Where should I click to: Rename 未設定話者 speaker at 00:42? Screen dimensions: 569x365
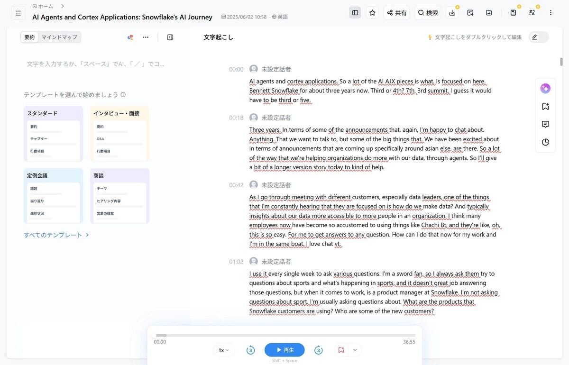pyautogui.click(x=276, y=185)
